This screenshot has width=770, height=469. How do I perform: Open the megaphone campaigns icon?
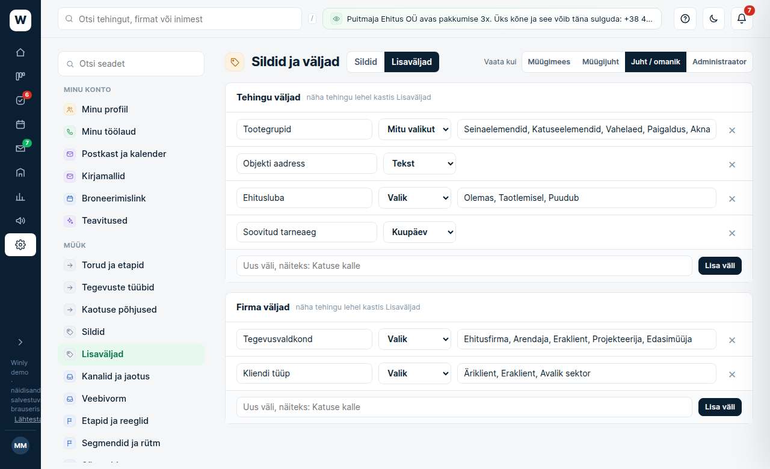[20, 221]
